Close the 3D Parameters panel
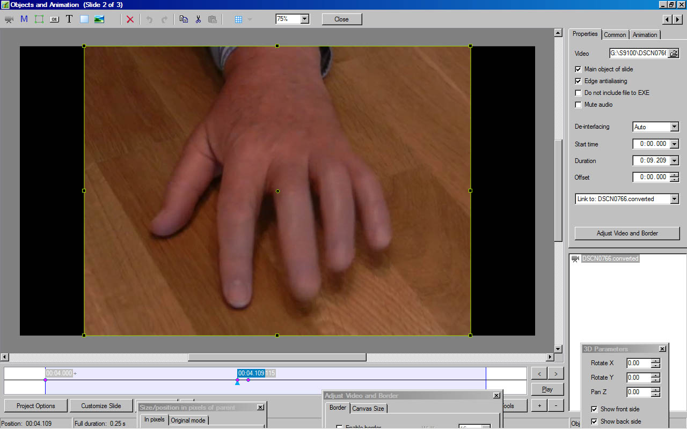687x429 pixels. pyautogui.click(x=662, y=349)
